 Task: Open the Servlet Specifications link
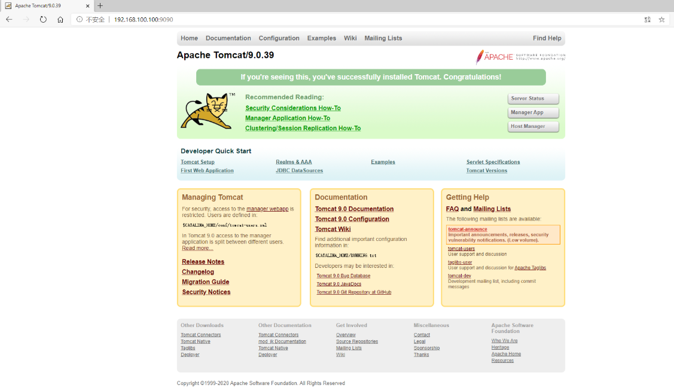(493, 162)
